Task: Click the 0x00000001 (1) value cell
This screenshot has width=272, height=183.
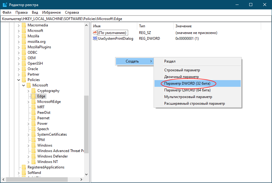Action: (187, 39)
